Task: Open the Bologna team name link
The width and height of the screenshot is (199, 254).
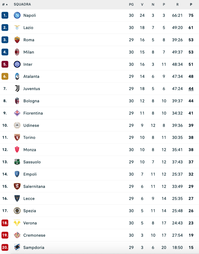Action: 31,101
